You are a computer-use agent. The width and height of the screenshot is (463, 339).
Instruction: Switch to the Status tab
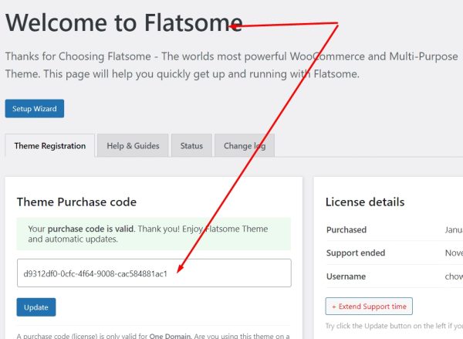191,146
